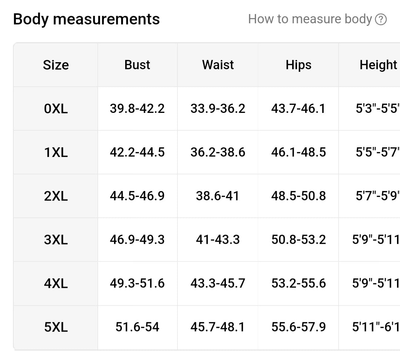Click the hips value 46.1-48.5
400x352 pixels.
click(299, 152)
